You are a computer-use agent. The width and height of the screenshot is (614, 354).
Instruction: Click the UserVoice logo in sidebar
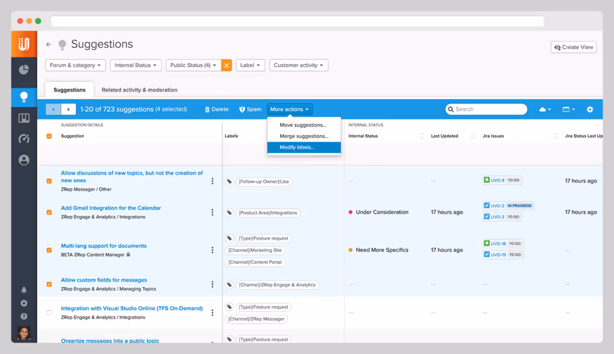coord(24,44)
